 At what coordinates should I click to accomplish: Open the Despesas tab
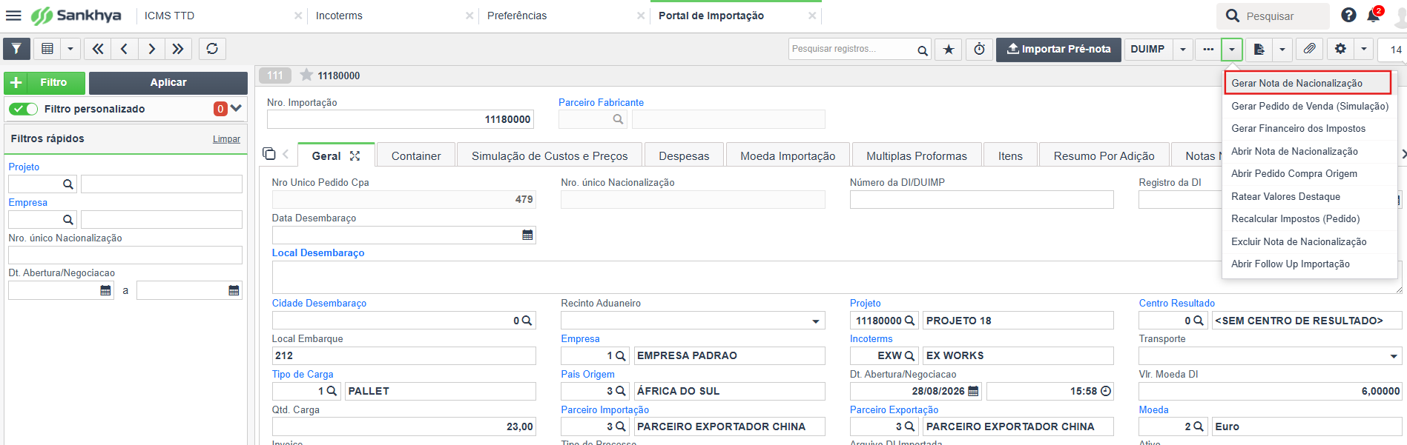[684, 155]
